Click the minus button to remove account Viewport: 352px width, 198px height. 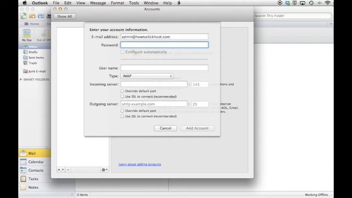(x=68, y=170)
